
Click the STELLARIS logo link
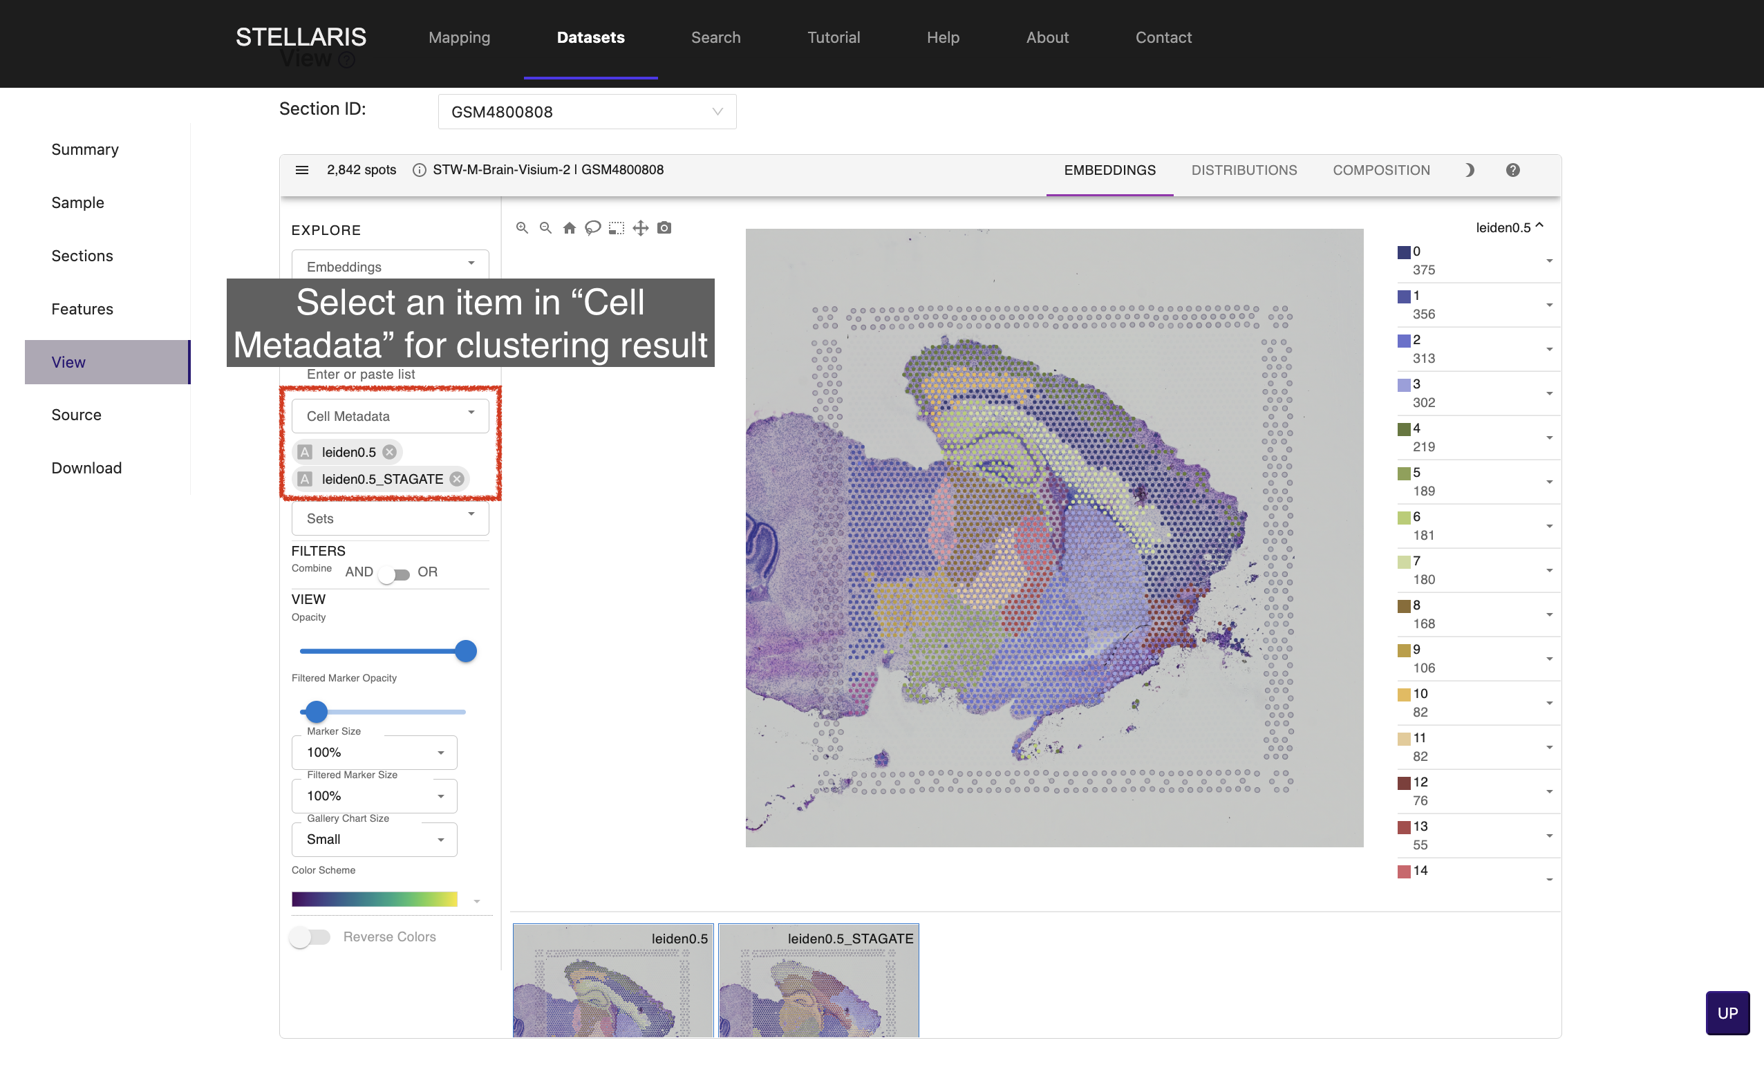(301, 37)
